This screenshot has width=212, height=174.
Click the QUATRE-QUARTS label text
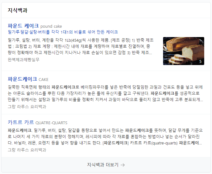coord(51,123)
